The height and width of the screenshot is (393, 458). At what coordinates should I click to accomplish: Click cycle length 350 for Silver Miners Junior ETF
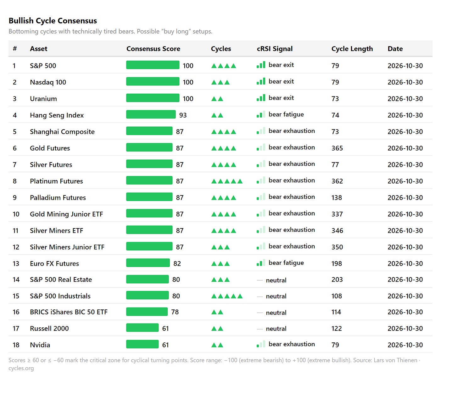click(337, 247)
